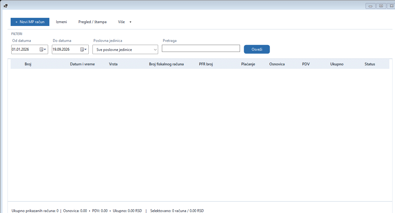Open the calendar for Od datuma
The height and width of the screenshot is (213, 395).
(43, 49)
